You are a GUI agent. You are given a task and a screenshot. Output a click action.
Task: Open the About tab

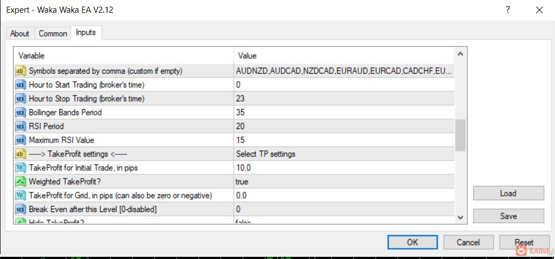20,34
